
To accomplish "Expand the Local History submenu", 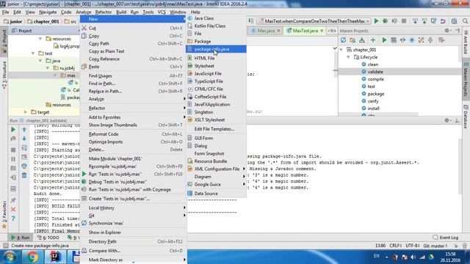I will click(x=133, y=208).
